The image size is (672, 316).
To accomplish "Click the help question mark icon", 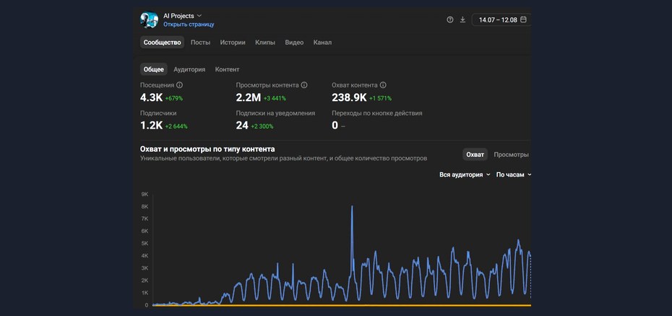I will coord(450,20).
